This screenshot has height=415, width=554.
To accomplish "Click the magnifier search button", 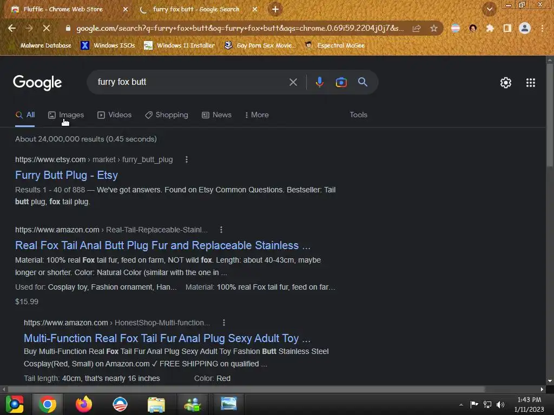I will coord(362,82).
